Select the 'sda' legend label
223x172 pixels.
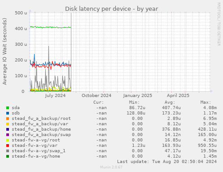[x=16, y=108]
